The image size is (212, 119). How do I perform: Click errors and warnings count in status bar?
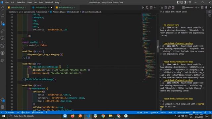coord(26,112)
